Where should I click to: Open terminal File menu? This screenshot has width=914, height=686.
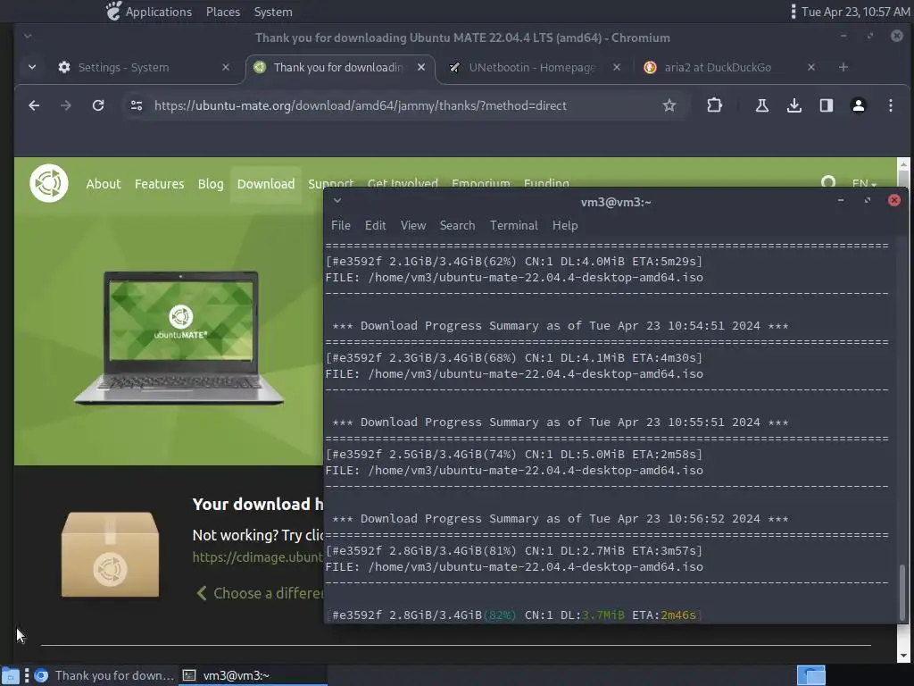tap(341, 225)
